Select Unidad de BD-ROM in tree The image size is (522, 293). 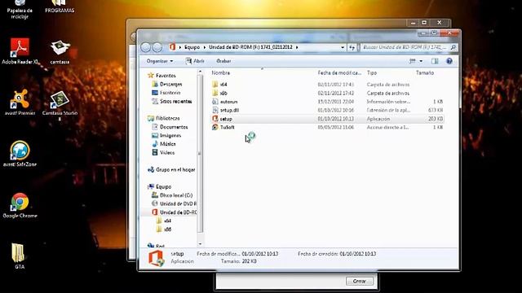[x=174, y=212]
